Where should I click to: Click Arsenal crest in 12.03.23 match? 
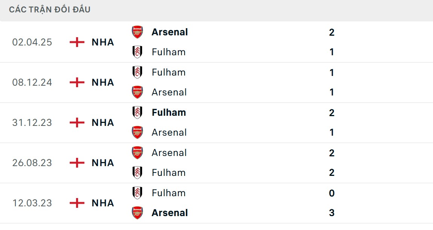(x=137, y=213)
